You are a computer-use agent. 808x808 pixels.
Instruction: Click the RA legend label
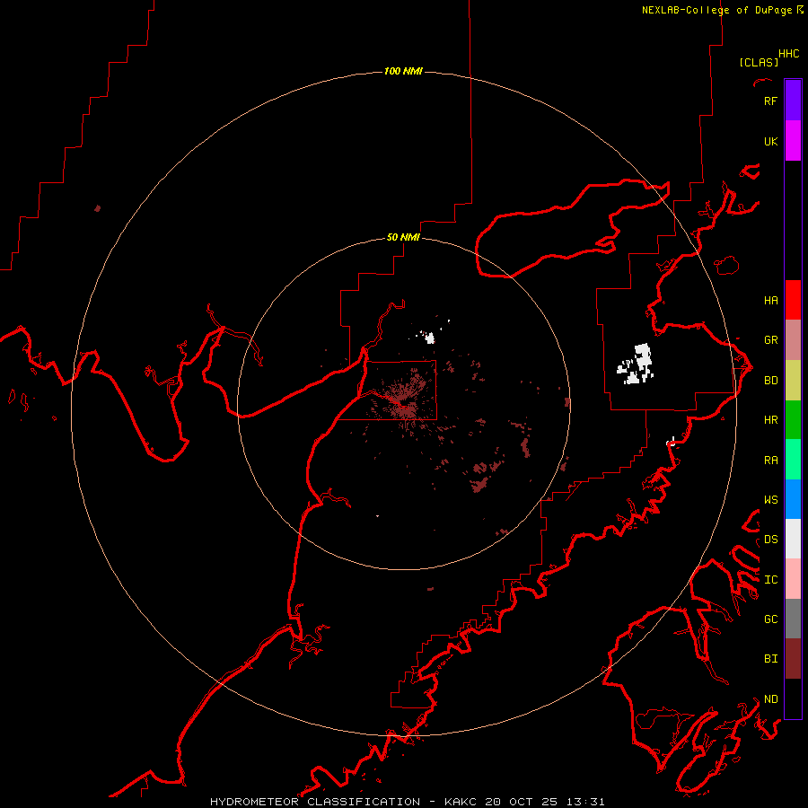(x=770, y=461)
